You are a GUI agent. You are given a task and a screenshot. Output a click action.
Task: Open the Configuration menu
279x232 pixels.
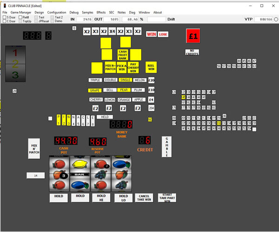coord(57,12)
